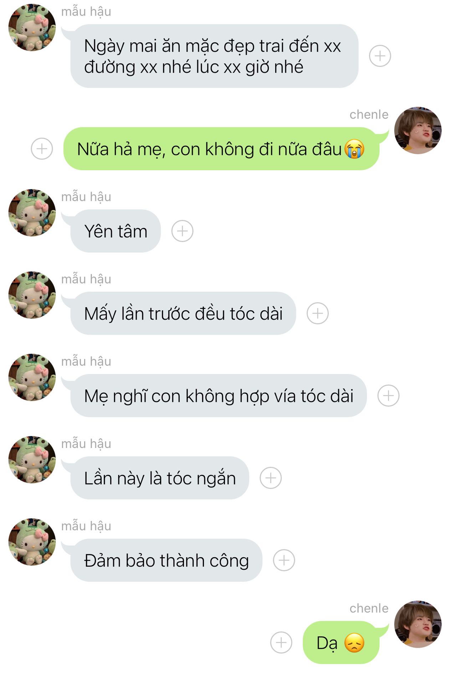
Task: Select the green 'Nữa hả mẹ' message bubble
Action: point(221,149)
